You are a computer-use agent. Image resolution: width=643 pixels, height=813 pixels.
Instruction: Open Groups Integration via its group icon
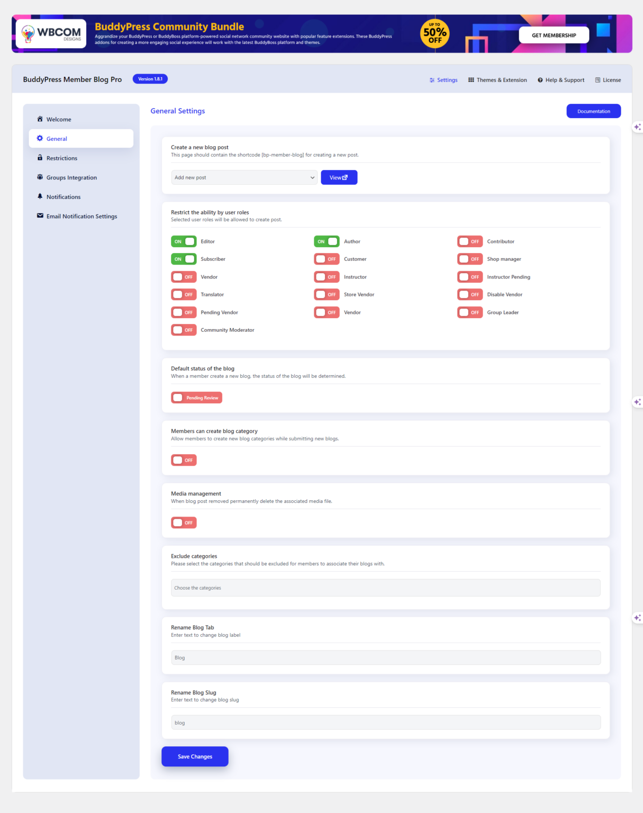tap(40, 177)
